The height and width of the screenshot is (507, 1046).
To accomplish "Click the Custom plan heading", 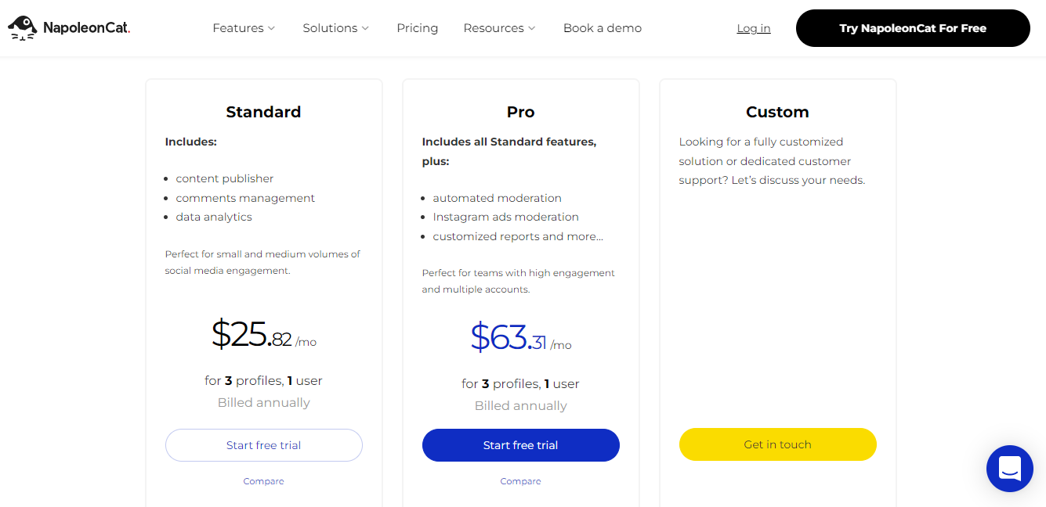I will (x=777, y=112).
